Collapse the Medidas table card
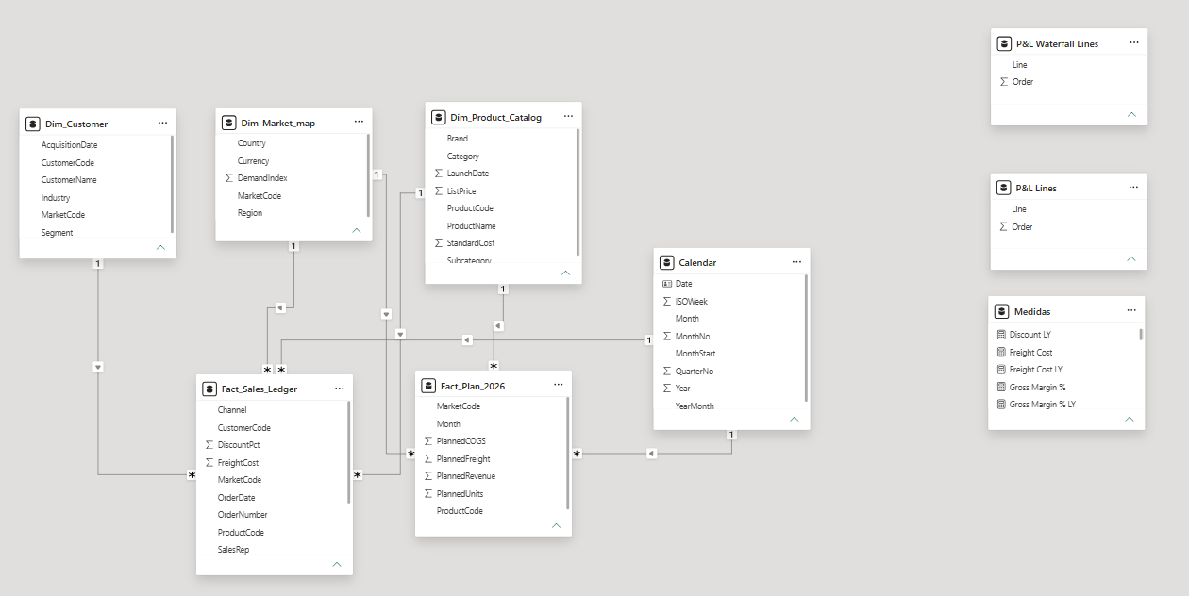The width and height of the screenshot is (1189, 596). [1130, 419]
